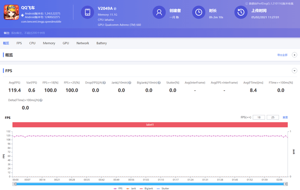Switch to the FPS tab
This screenshot has height=190, width=300.
point(19,43)
